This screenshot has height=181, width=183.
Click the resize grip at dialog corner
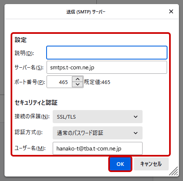[174, 171]
